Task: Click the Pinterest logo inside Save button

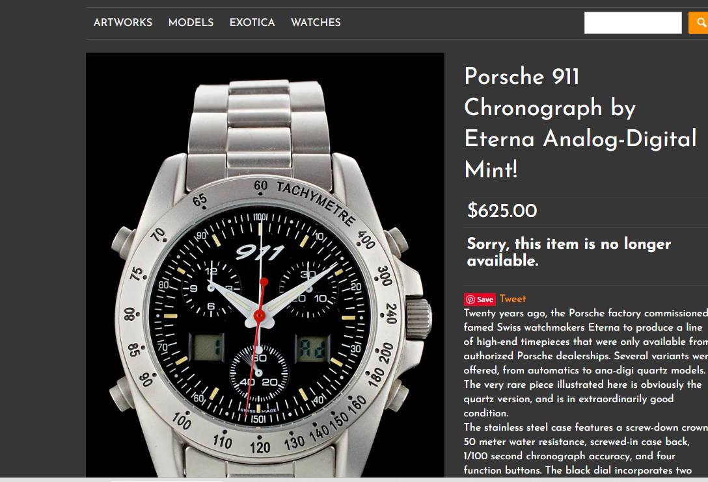Action: pyautogui.click(x=470, y=299)
